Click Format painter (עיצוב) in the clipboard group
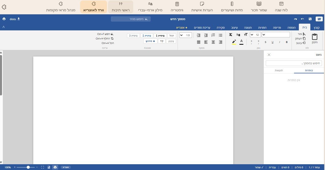This screenshot has width=325, height=170. (x=301, y=43)
